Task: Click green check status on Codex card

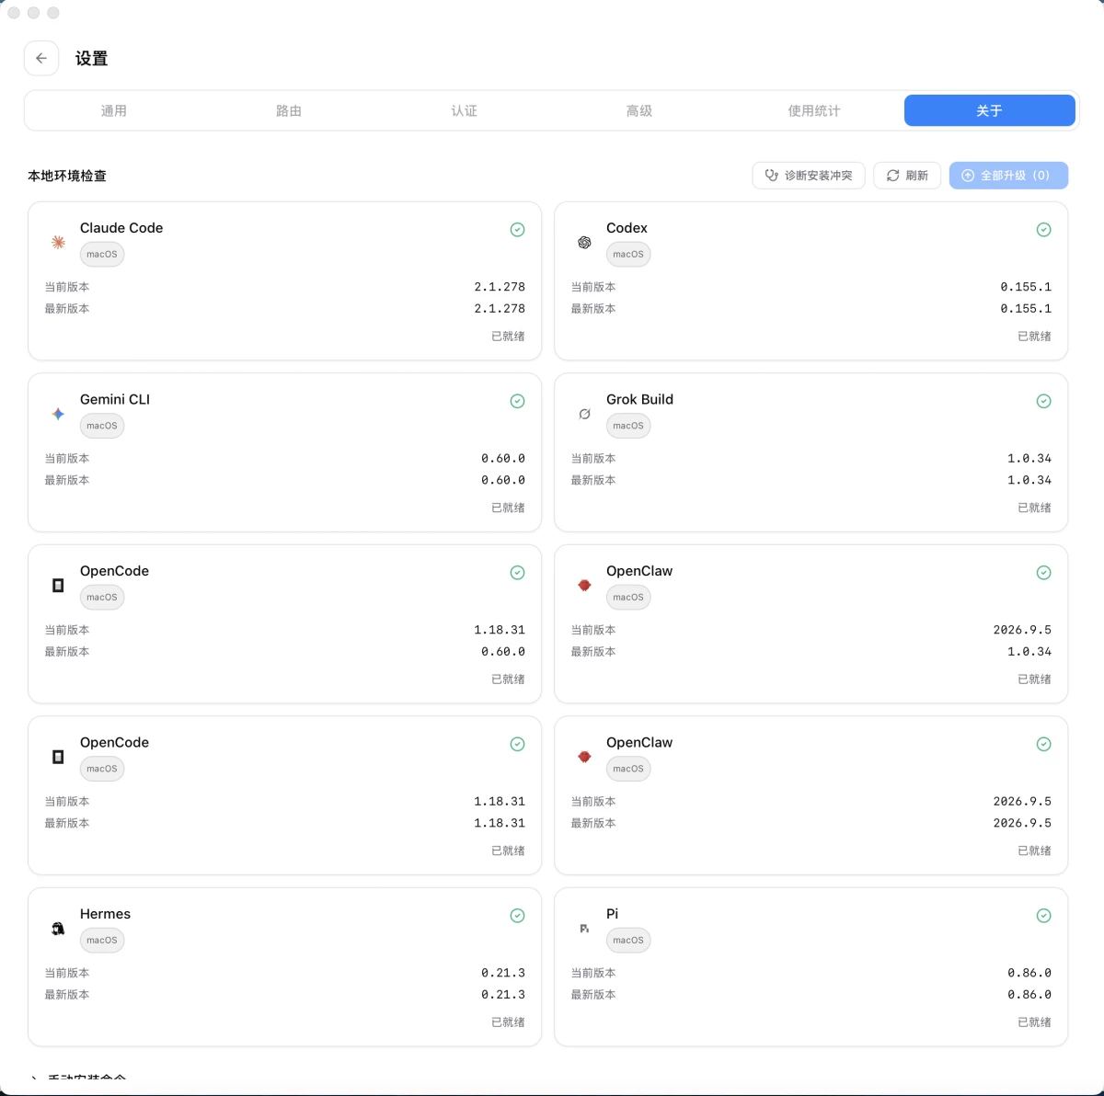Action: (x=1043, y=230)
